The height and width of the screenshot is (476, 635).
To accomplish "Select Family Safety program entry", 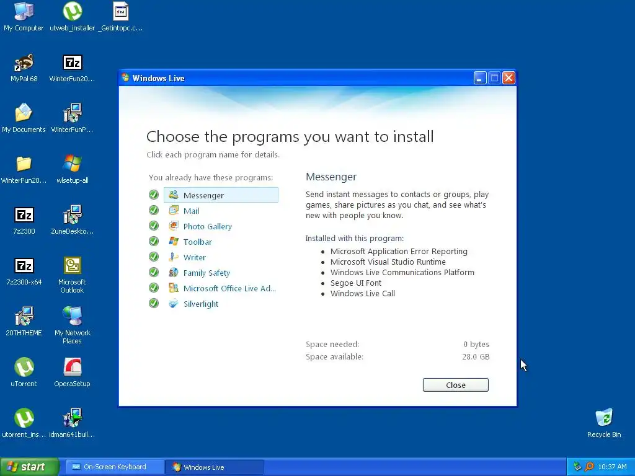I will pos(206,273).
